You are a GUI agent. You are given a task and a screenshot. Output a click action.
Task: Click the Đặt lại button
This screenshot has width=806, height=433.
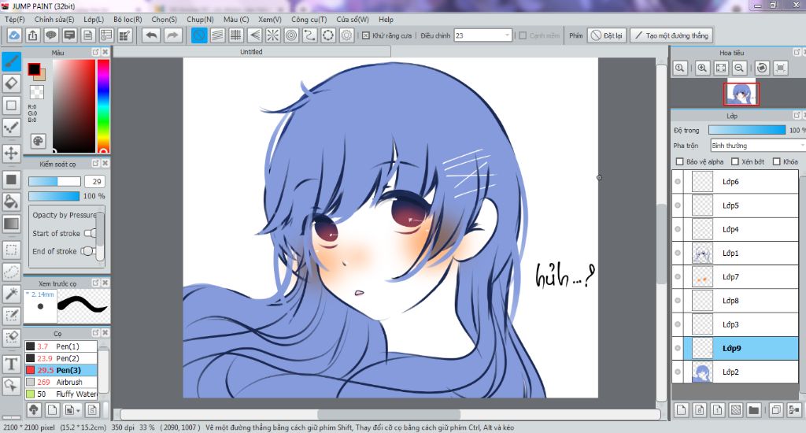coord(607,35)
